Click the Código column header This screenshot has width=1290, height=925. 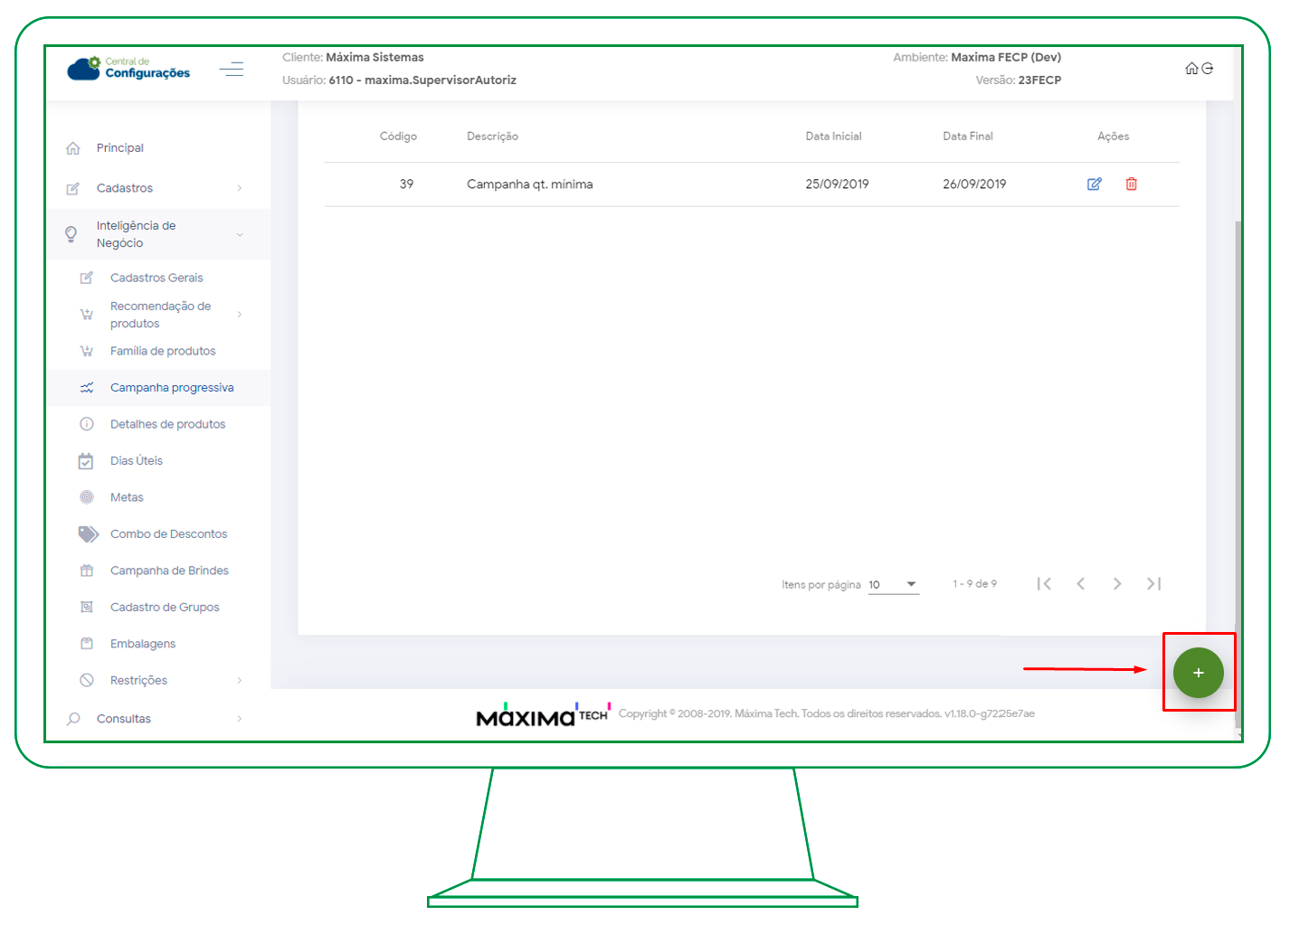pyautogui.click(x=398, y=137)
